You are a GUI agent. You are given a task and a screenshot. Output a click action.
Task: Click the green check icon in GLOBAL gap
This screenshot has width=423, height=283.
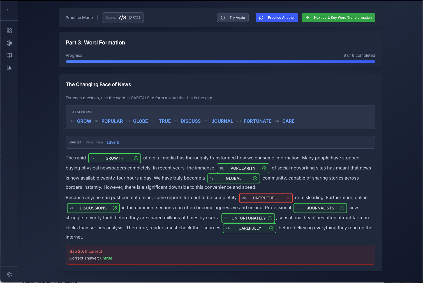click(x=255, y=178)
